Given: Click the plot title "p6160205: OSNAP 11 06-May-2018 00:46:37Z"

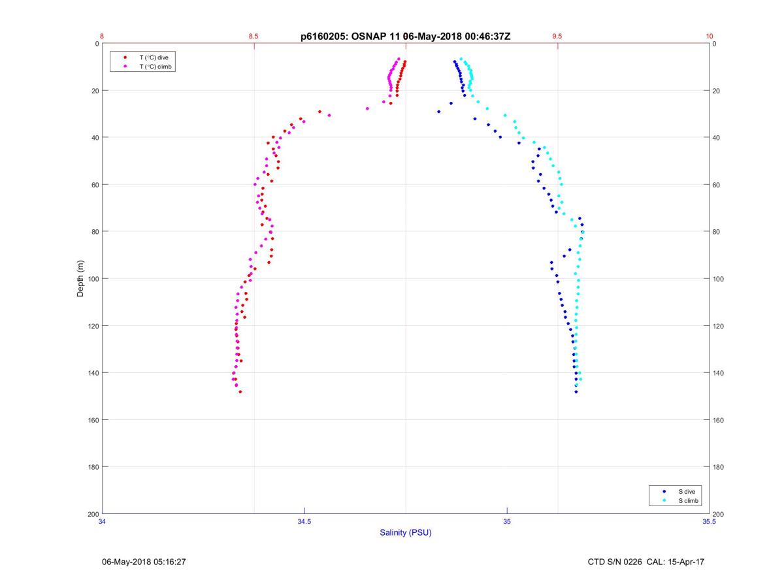Looking at the screenshot, I should point(406,37).
